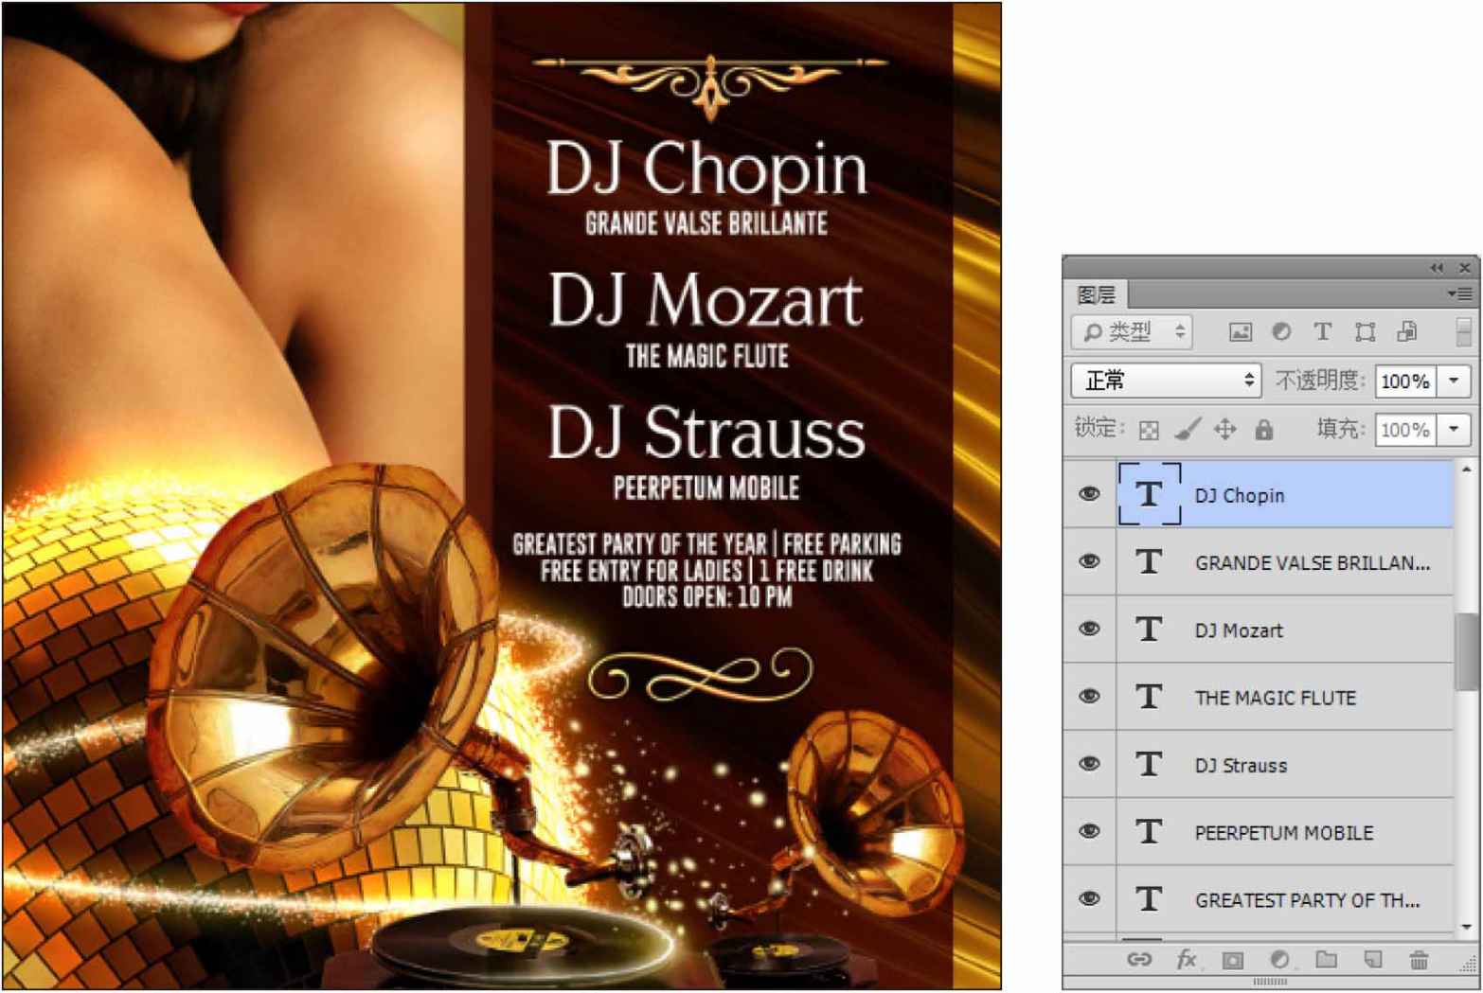Click the THE MAGIC FLUTE layer thumbnail

click(x=1150, y=696)
